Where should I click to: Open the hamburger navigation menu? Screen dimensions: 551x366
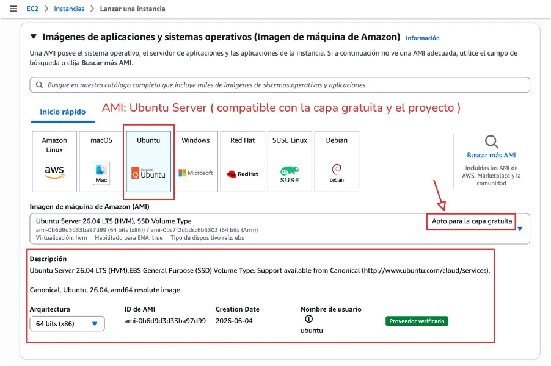(13, 9)
